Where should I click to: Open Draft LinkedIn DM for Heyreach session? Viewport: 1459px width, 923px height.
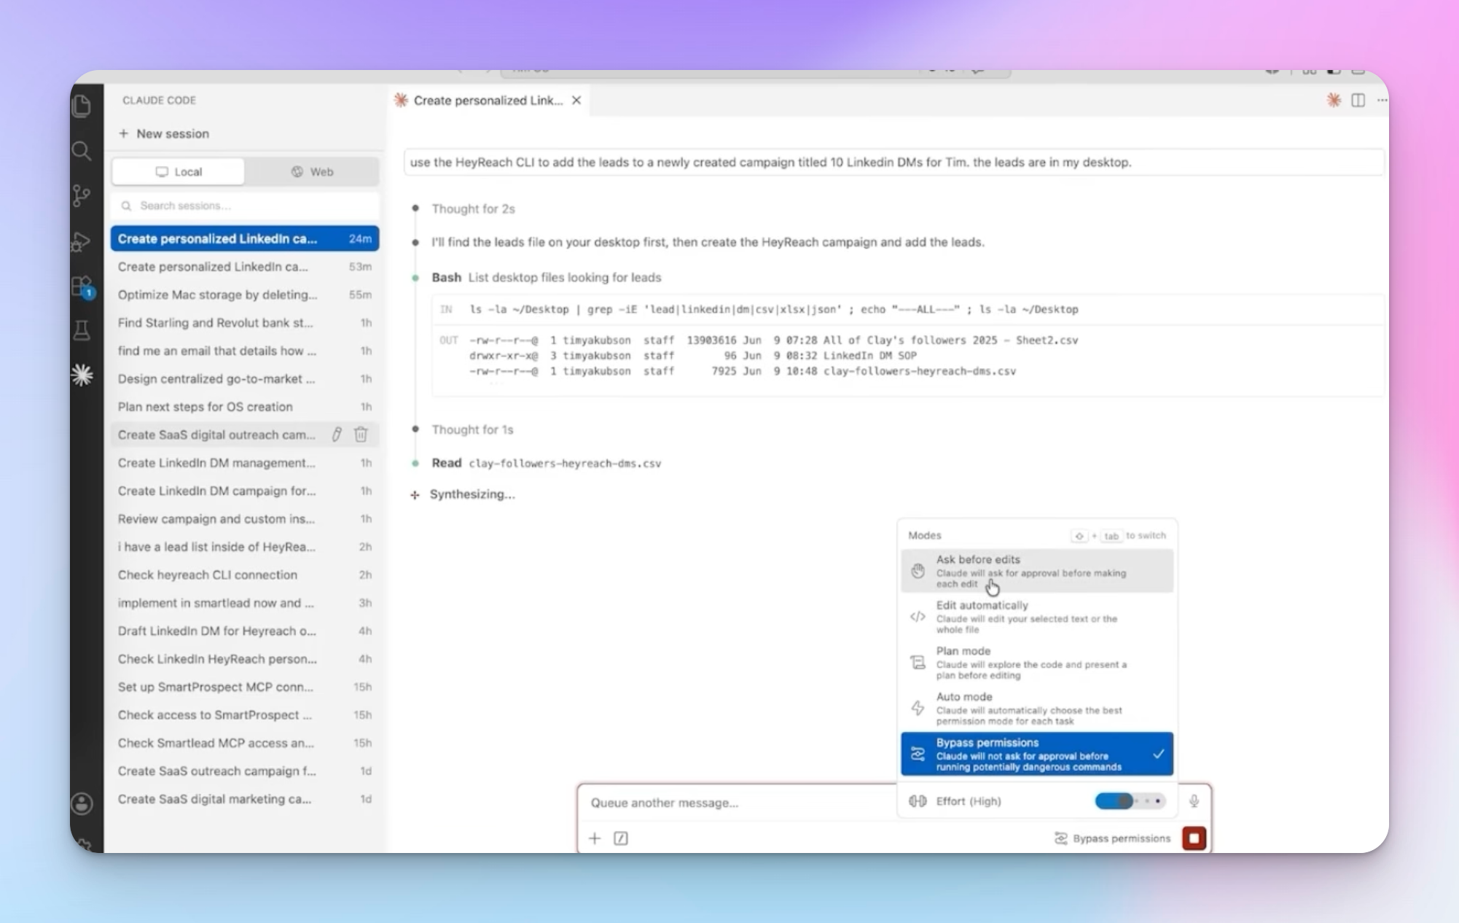point(245,631)
